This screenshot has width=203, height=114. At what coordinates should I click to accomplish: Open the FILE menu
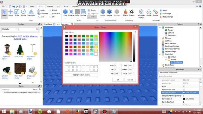click(x=4, y=6)
